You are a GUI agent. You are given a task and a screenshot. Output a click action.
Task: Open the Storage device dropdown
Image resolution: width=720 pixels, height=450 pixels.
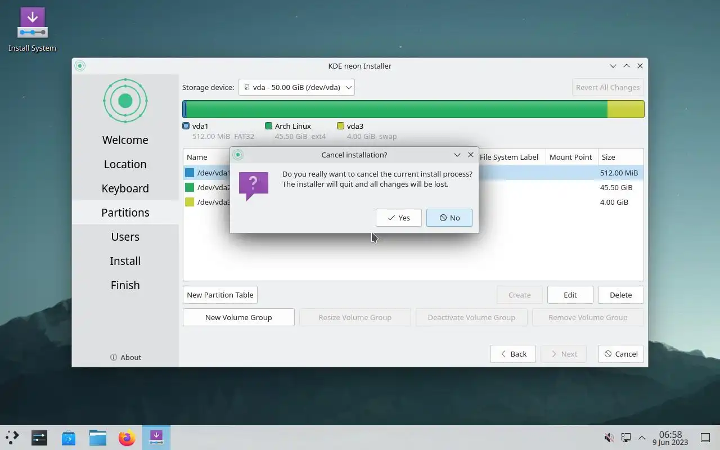[296, 87]
